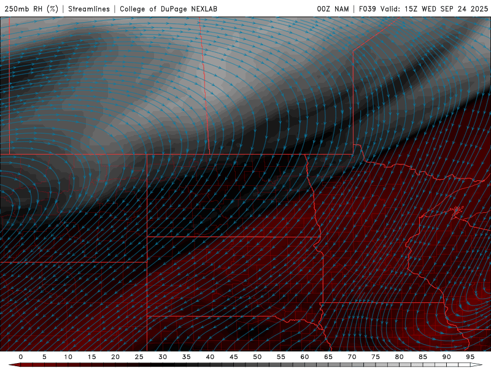Click the '00Z NAM' model run label
Image resolution: width=491 pixels, height=368 pixels.
pyautogui.click(x=333, y=9)
